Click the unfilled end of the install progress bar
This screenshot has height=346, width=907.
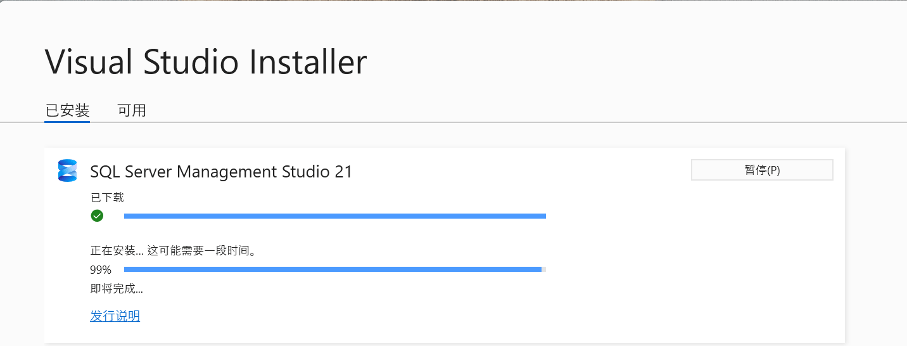coord(544,269)
